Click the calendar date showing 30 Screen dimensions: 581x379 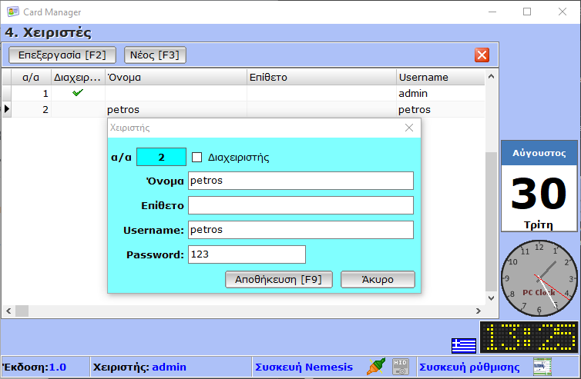click(539, 193)
